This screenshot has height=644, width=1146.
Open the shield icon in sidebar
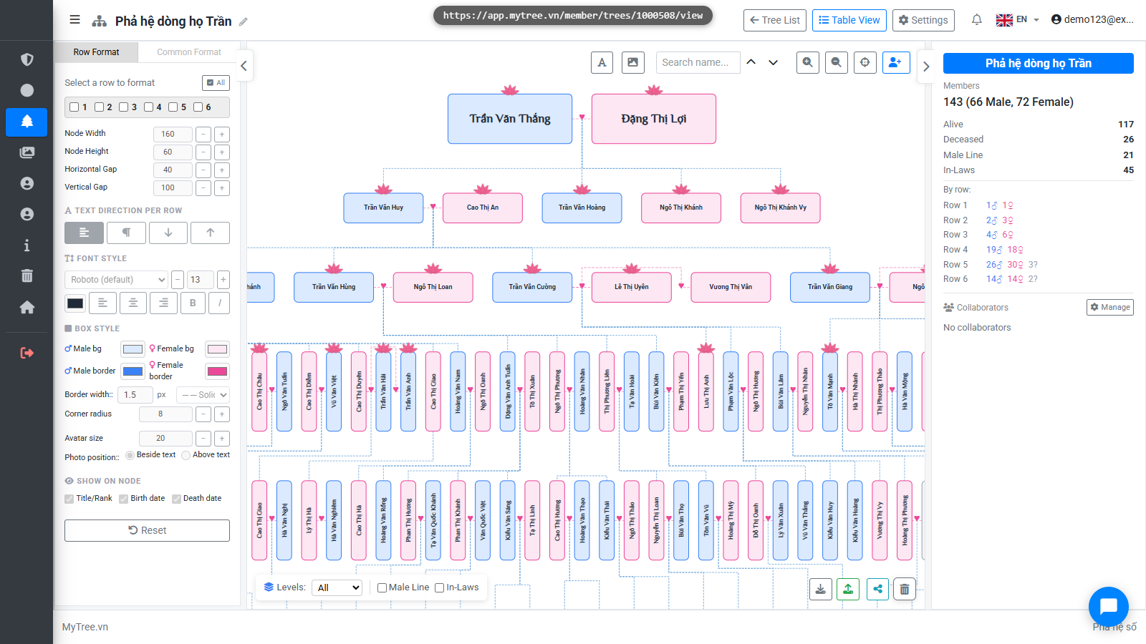27,59
